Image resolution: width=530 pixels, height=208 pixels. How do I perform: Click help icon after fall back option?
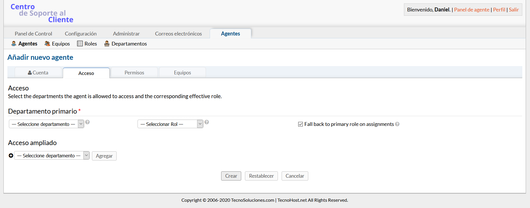tap(397, 124)
